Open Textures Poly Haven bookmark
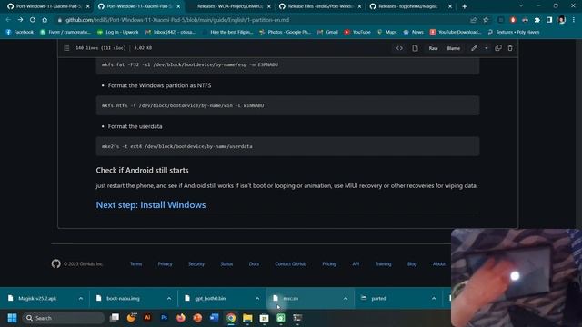Viewport: 582px width, 327px height. coord(514,33)
